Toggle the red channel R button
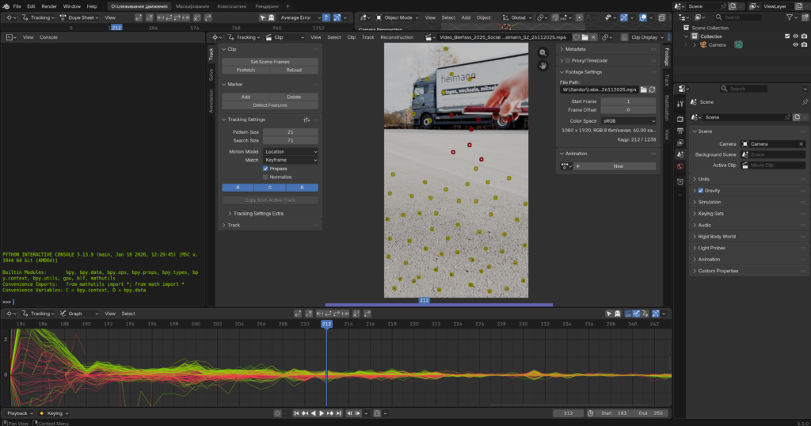 (x=238, y=188)
